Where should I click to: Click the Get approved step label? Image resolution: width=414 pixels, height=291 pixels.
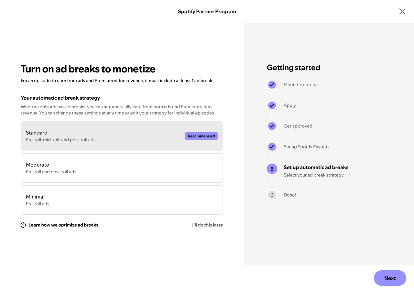click(x=298, y=126)
